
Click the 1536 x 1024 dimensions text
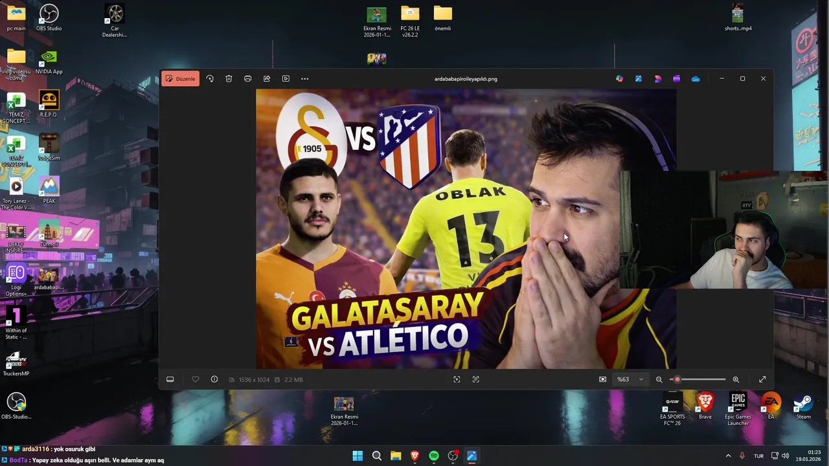pyautogui.click(x=254, y=379)
